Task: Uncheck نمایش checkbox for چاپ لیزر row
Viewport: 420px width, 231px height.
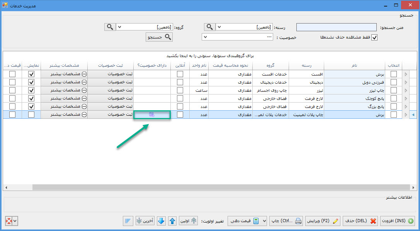Action: pyautogui.click(x=31, y=90)
